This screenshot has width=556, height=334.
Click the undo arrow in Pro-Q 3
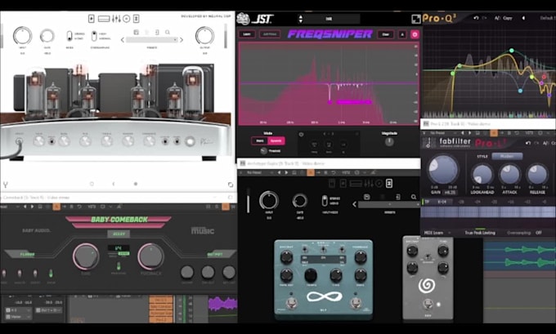coord(476,18)
